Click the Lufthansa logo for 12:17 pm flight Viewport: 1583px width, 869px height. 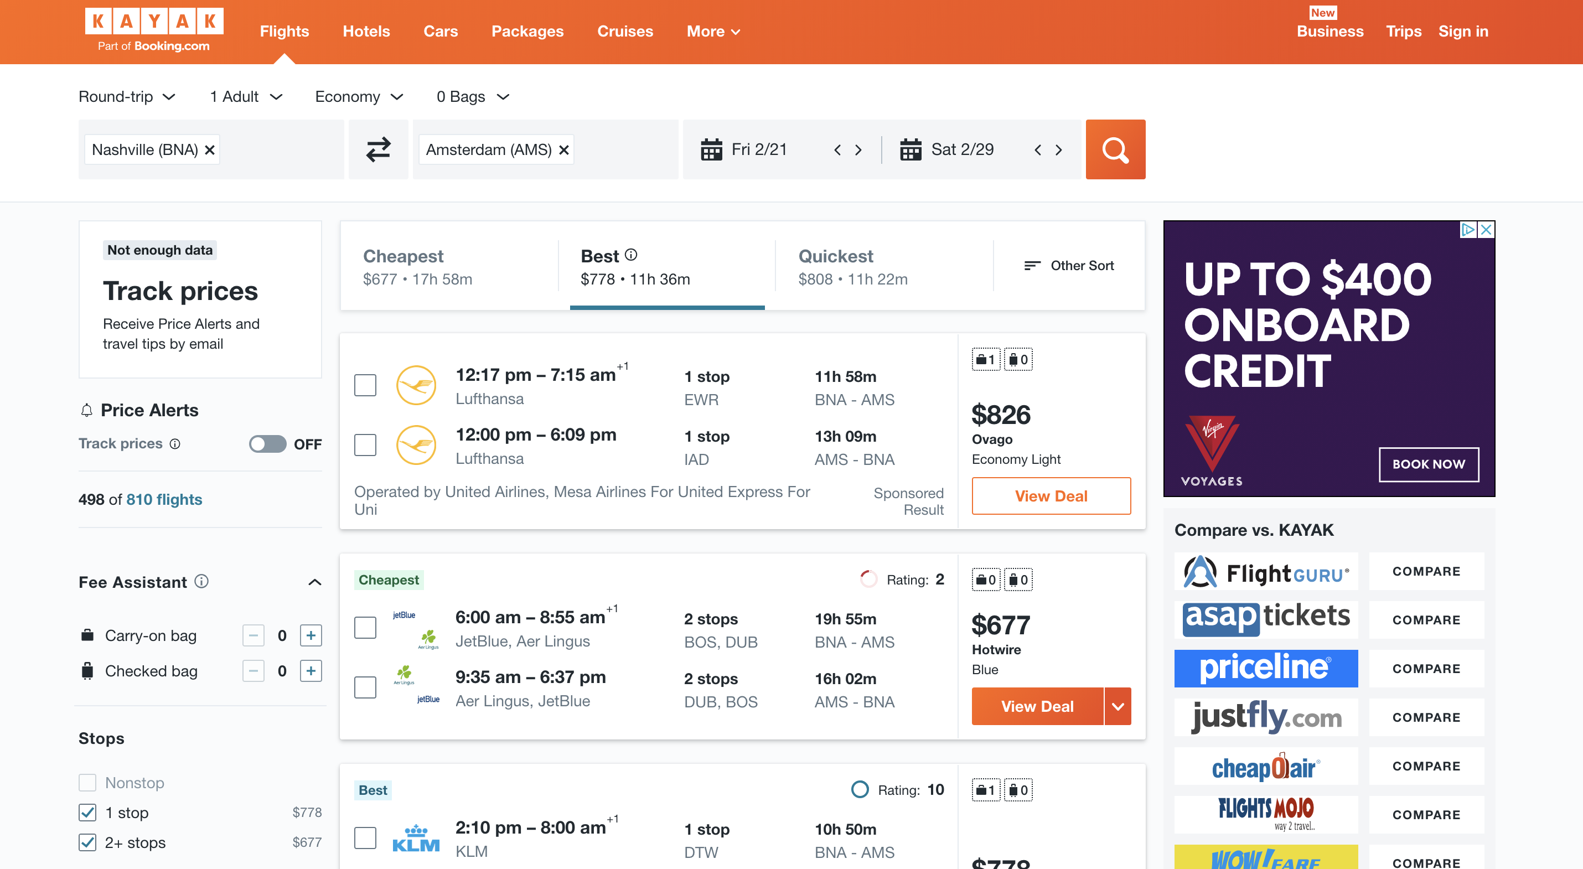click(416, 385)
